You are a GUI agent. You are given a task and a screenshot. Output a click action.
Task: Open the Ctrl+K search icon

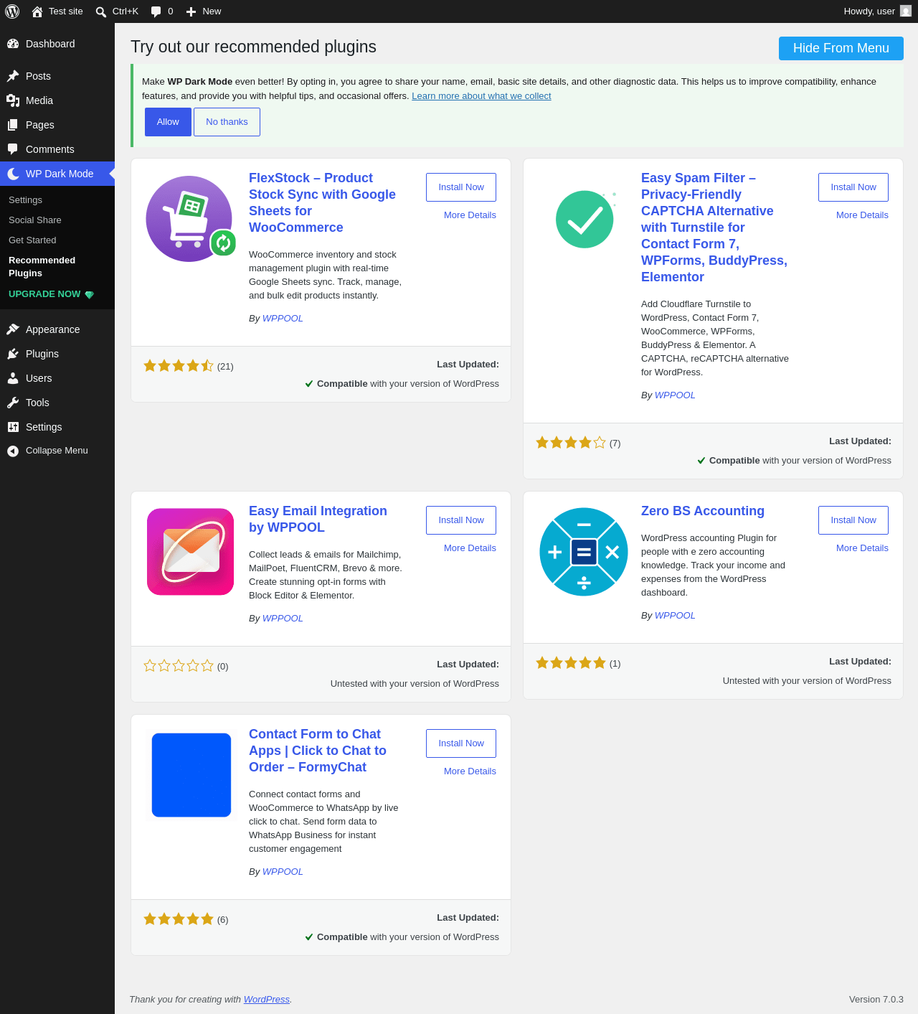101,11
